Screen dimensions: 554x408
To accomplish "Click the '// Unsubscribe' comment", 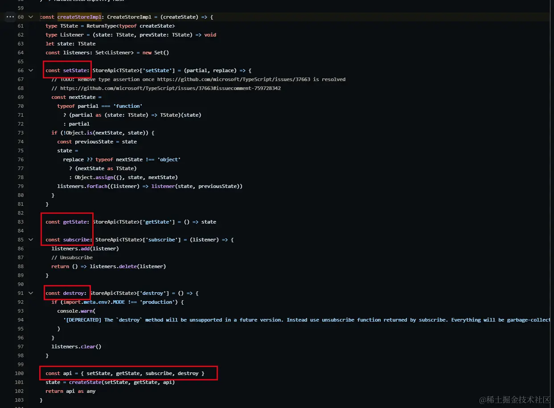I will [x=72, y=257].
